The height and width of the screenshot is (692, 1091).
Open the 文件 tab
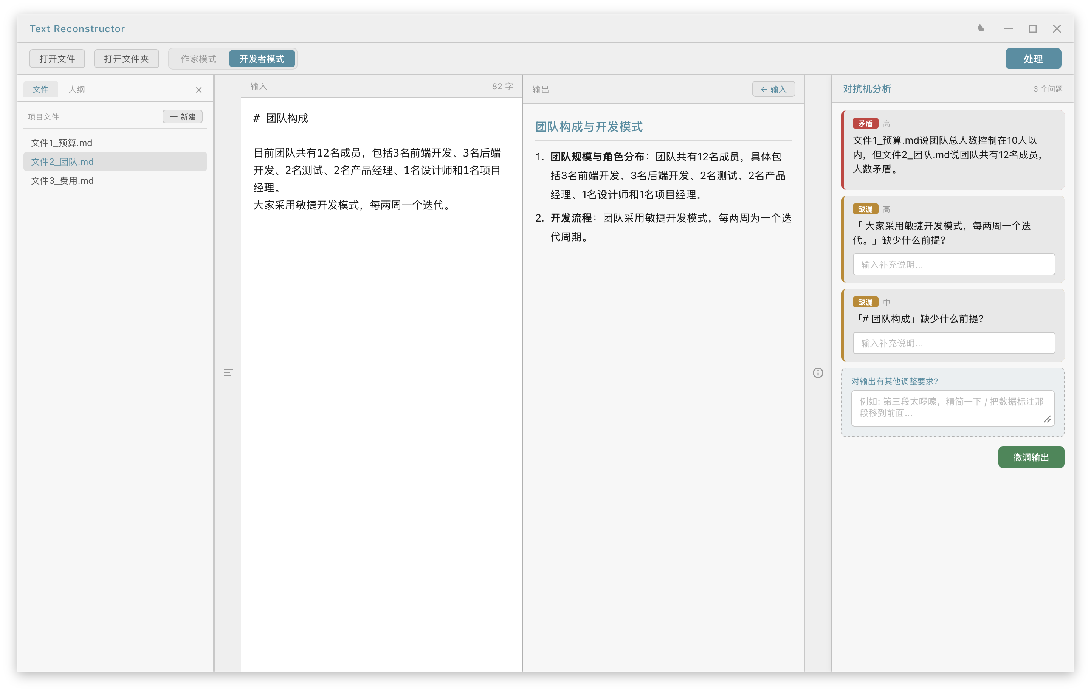40,89
